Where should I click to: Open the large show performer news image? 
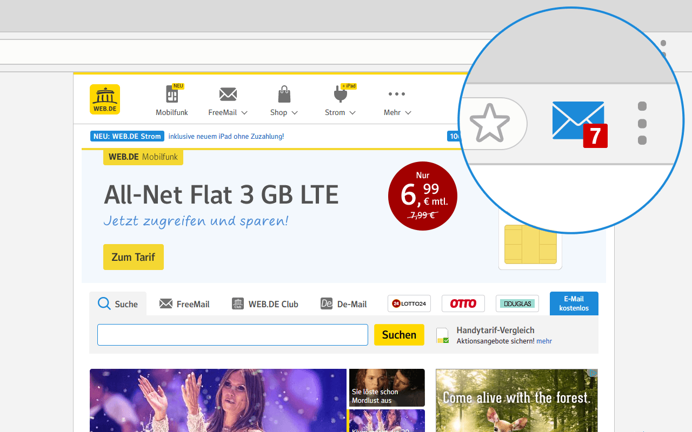218,400
